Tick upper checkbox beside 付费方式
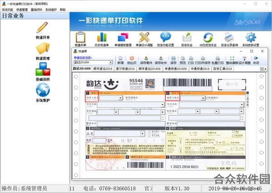 233,132
